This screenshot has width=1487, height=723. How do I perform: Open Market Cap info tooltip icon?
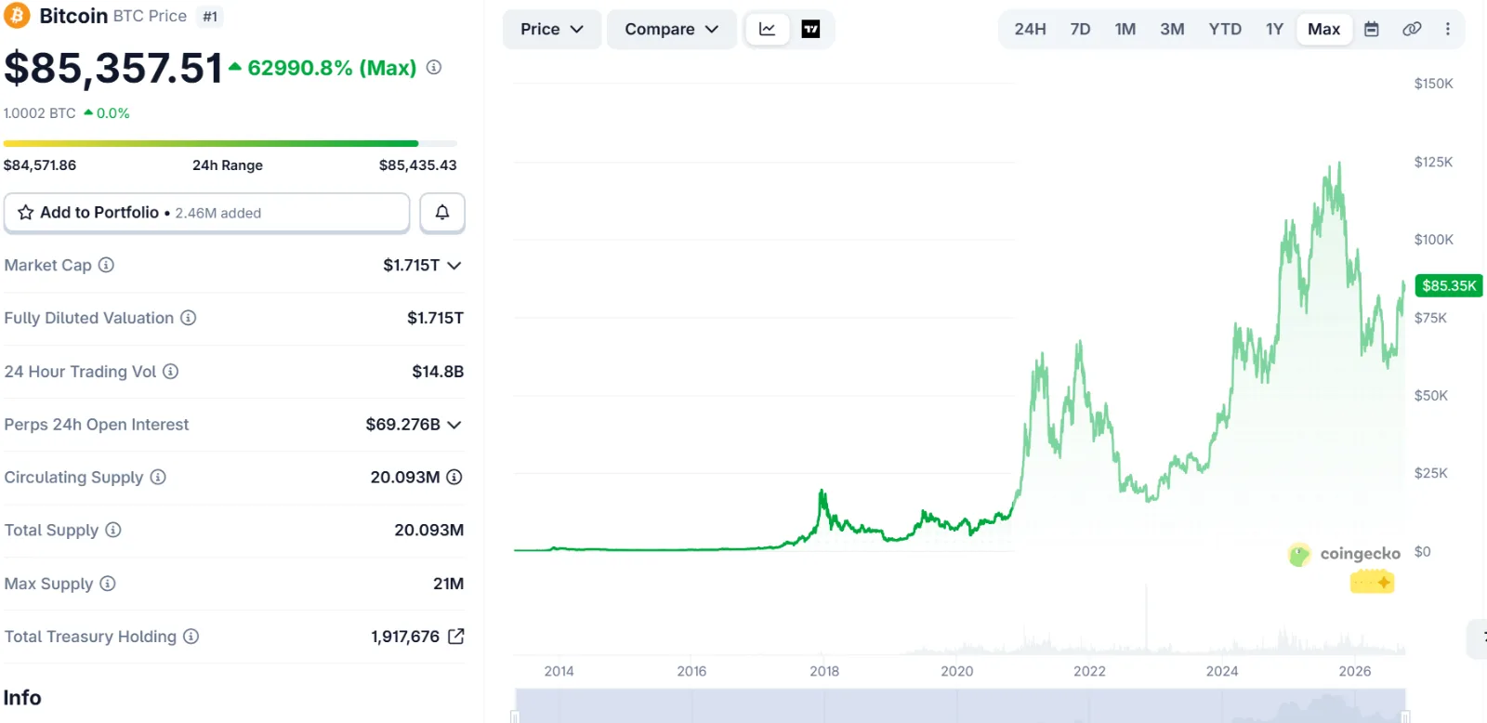pos(106,265)
